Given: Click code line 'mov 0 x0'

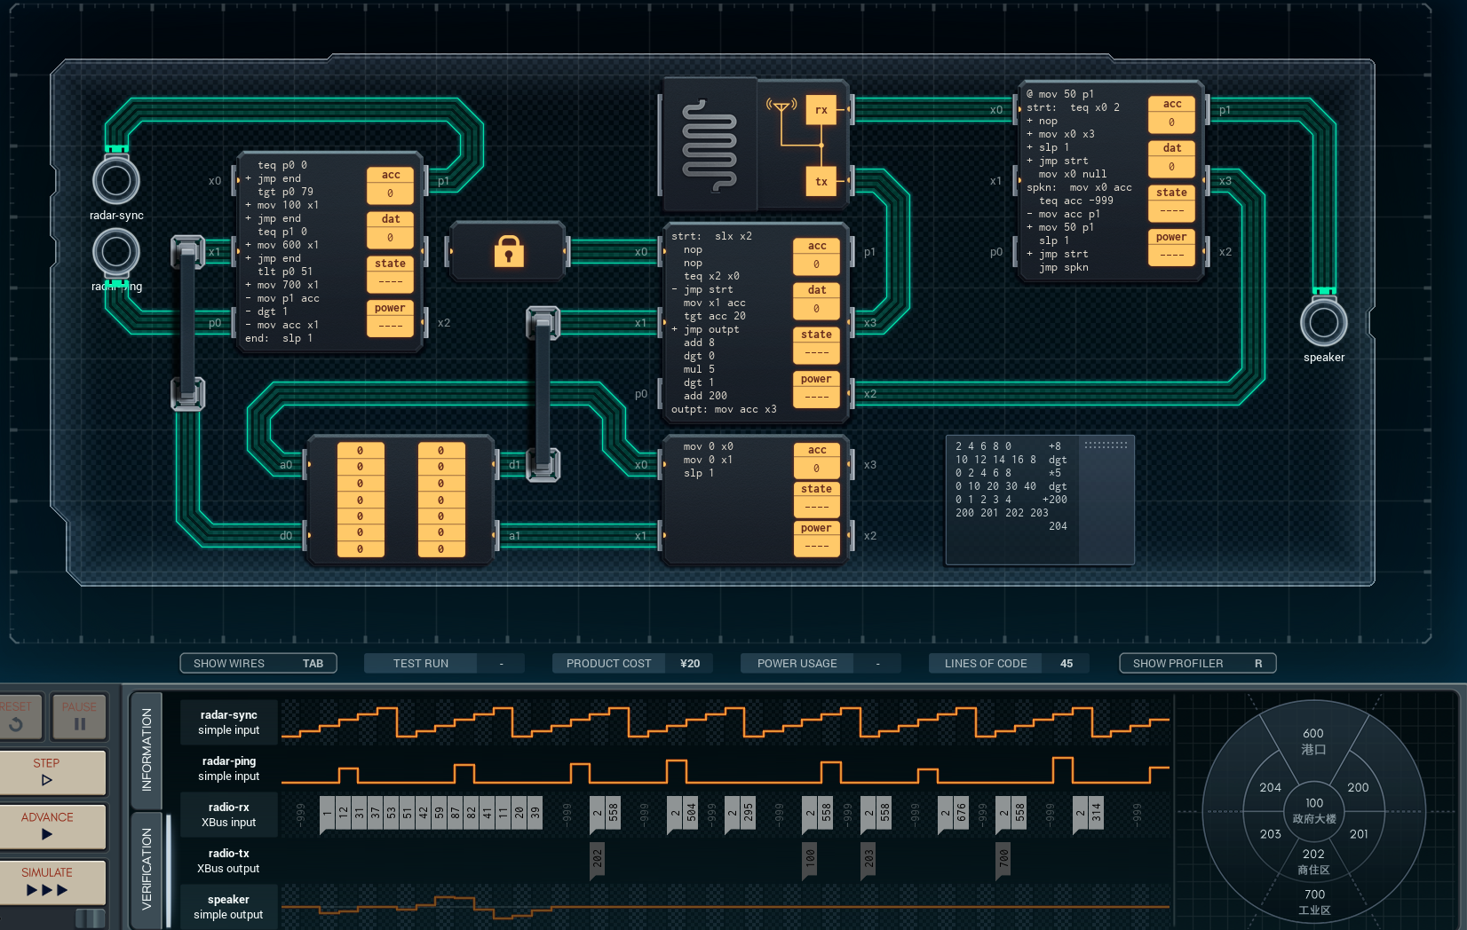Looking at the screenshot, I should click(x=709, y=446).
